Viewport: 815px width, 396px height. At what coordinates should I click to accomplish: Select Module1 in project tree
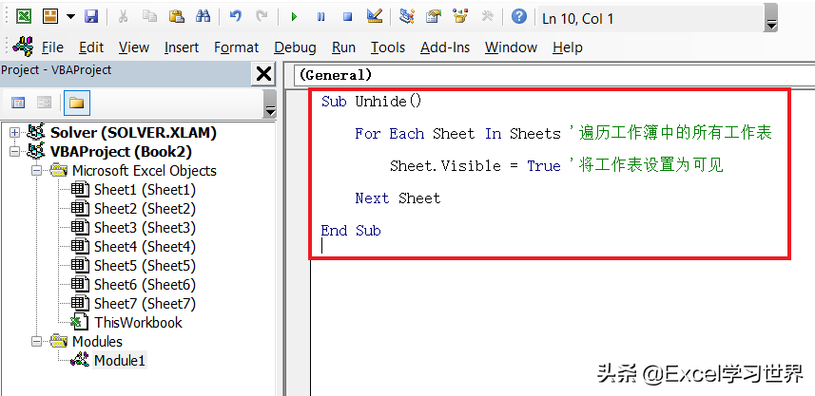point(120,360)
